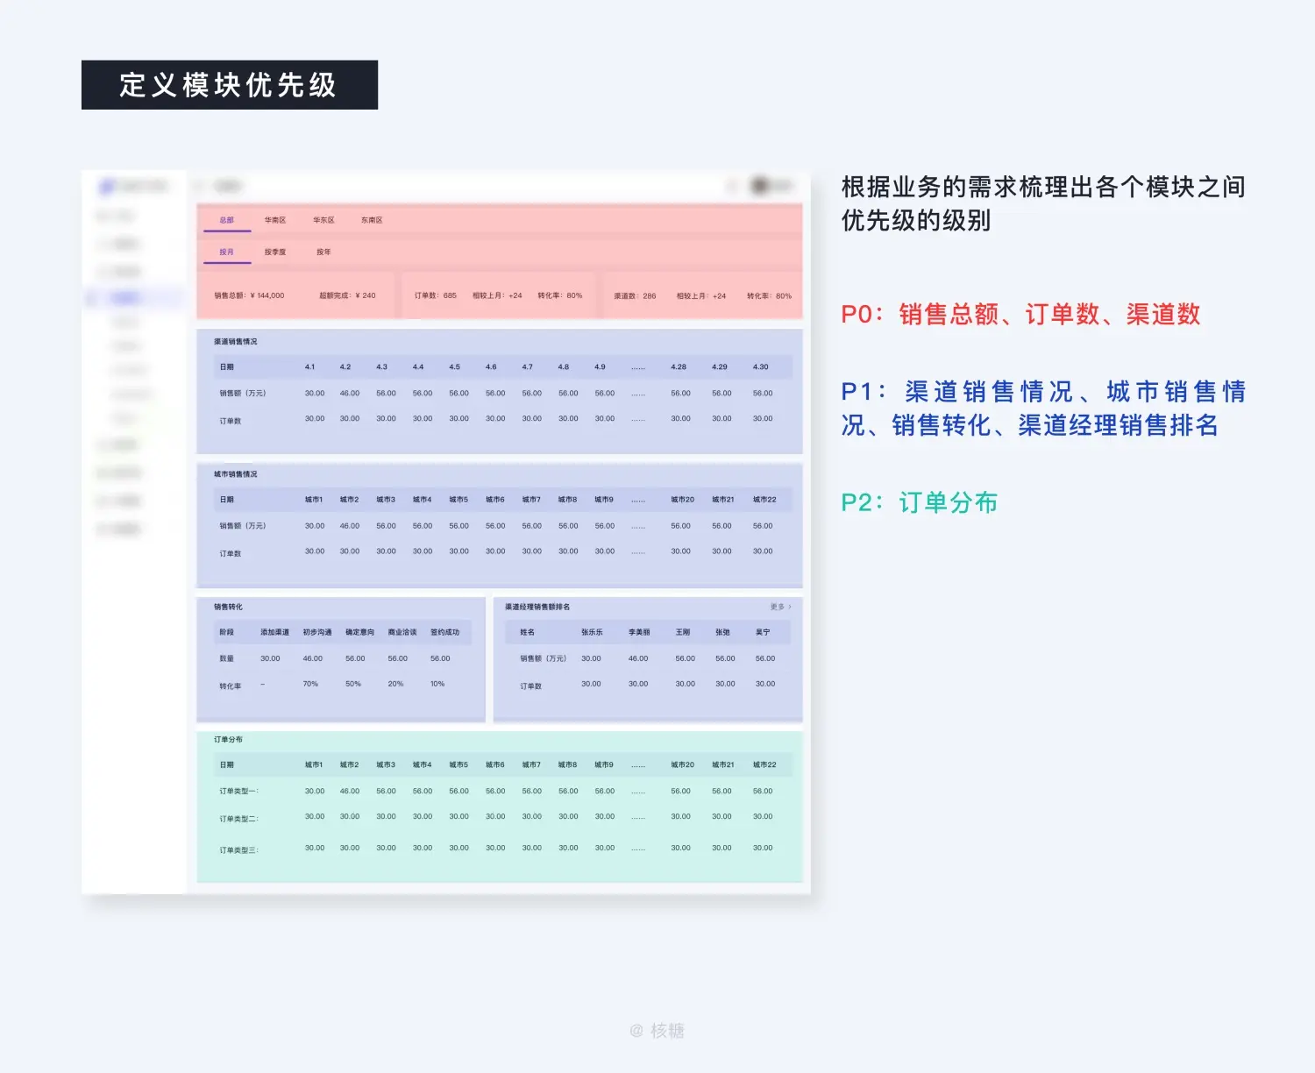Click 转化率 80% in the 渠道数 card

point(769,295)
